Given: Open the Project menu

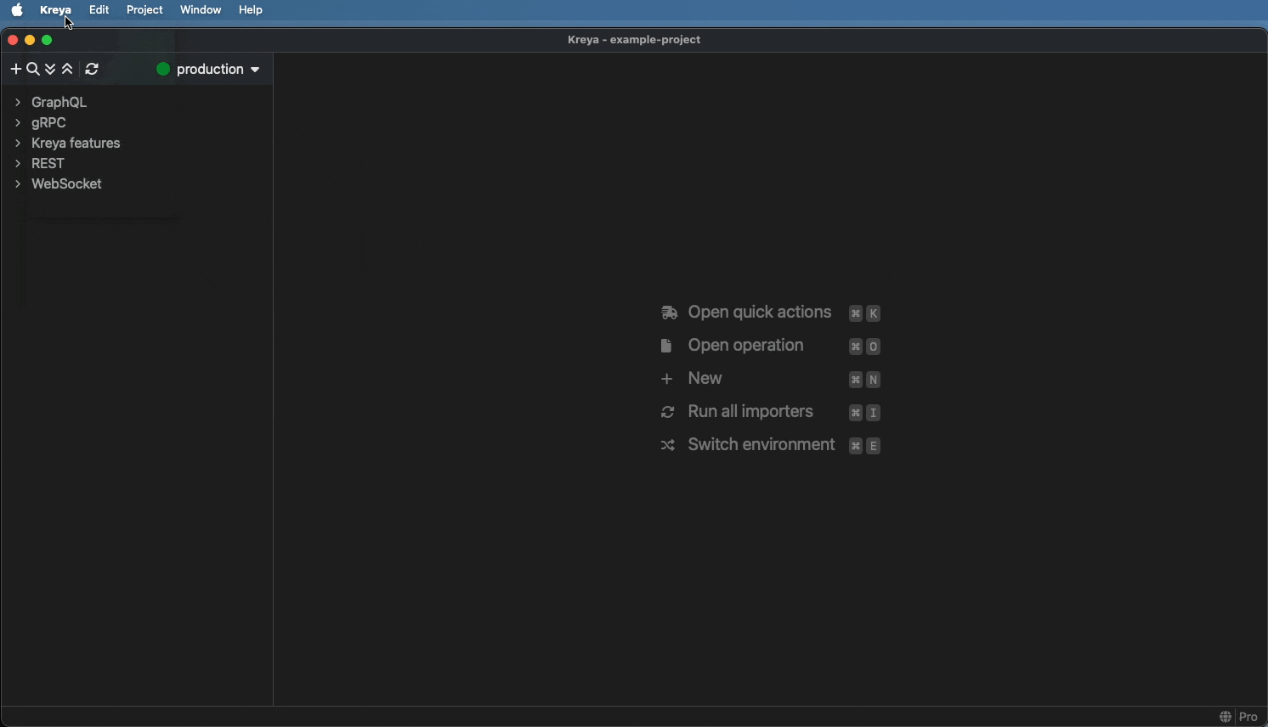Looking at the screenshot, I should (145, 10).
